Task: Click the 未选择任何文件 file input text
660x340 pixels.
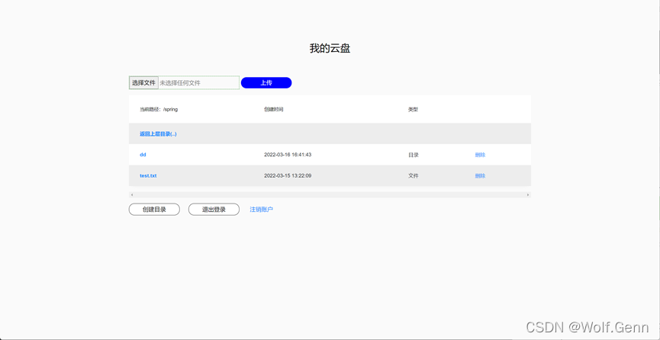Action: tap(180, 83)
